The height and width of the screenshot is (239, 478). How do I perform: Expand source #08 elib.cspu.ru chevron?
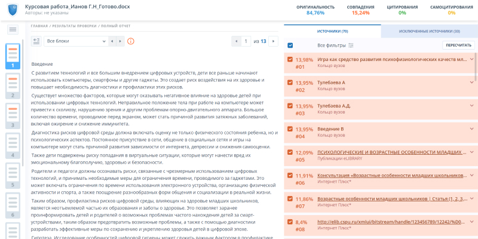[x=471, y=222]
